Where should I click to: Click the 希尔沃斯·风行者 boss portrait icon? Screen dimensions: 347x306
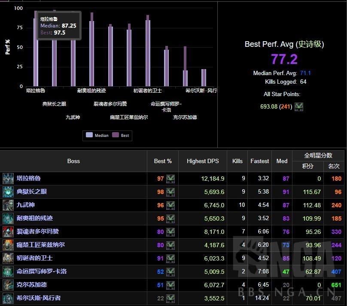coord(8,298)
